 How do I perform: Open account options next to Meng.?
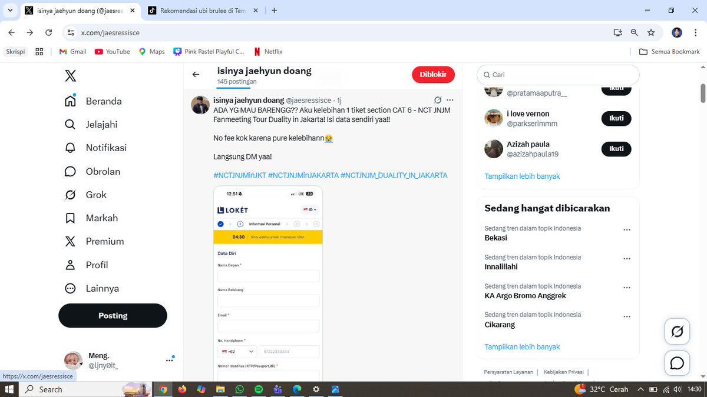[170, 359]
